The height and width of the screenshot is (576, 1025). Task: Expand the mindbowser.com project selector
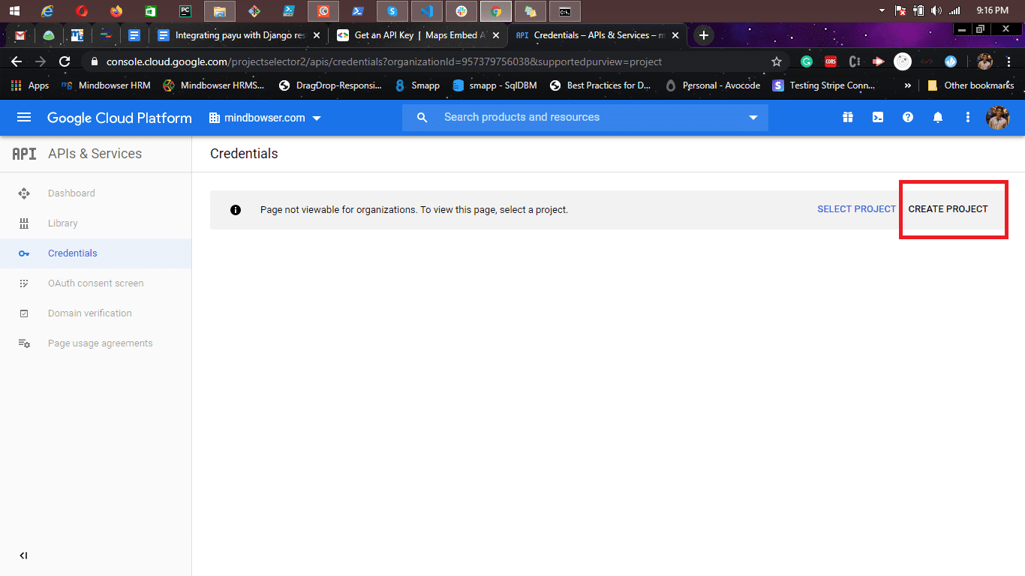[x=265, y=118]
